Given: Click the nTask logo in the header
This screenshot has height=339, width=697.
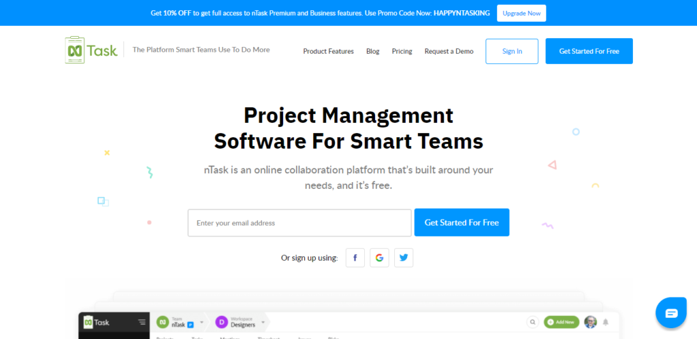Looking at the screenshot, I should tap(91, 50).
